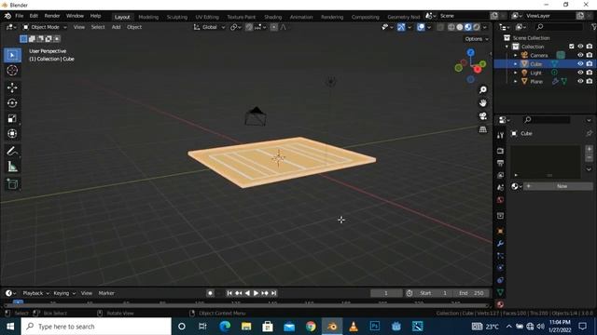
Task: Open the Global orientation dropdown
Action: (209, 27)
